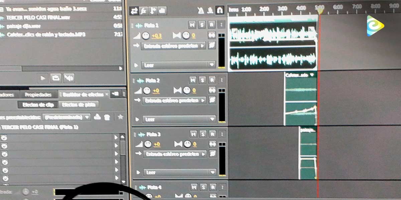Viewport: 401px width, 200px height.
Task: Mark preset as favorite star
Action: pos(120,117)
